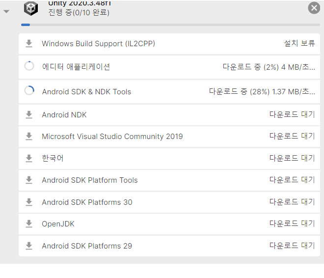Select the 에디터 애플리케이션 label
This screenshot has width=324, height=278.
(76, 67)
